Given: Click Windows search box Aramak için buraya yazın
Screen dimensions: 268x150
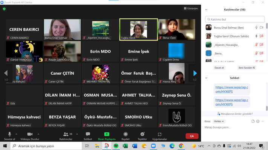Looking at the screenshot, I should 46,146.
